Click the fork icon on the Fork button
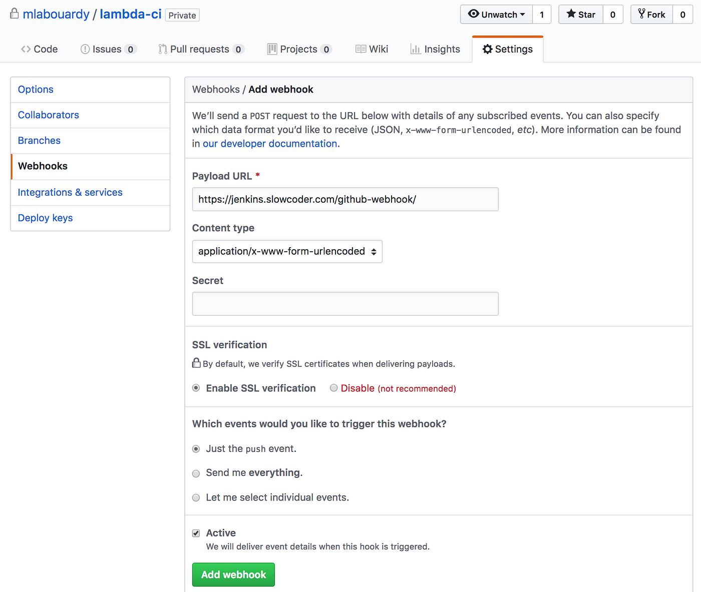The image size is (701, 592). tap(641, 14)
